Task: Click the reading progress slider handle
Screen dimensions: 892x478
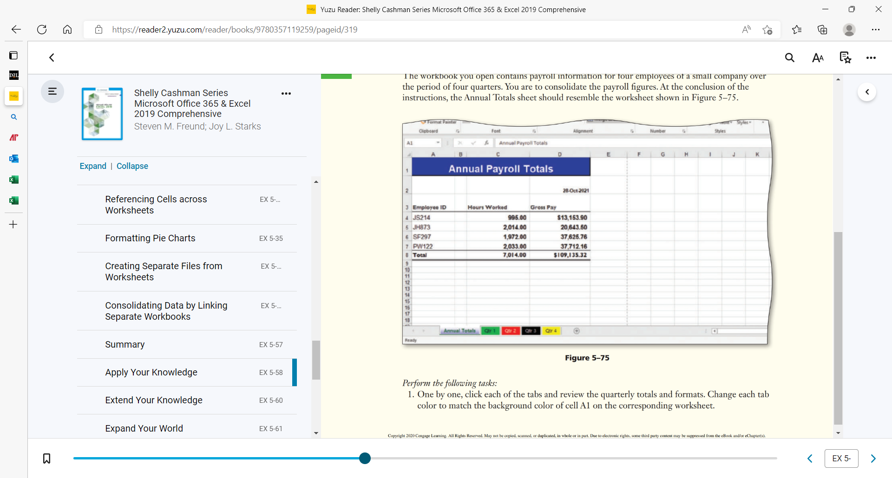Action: 365,459
